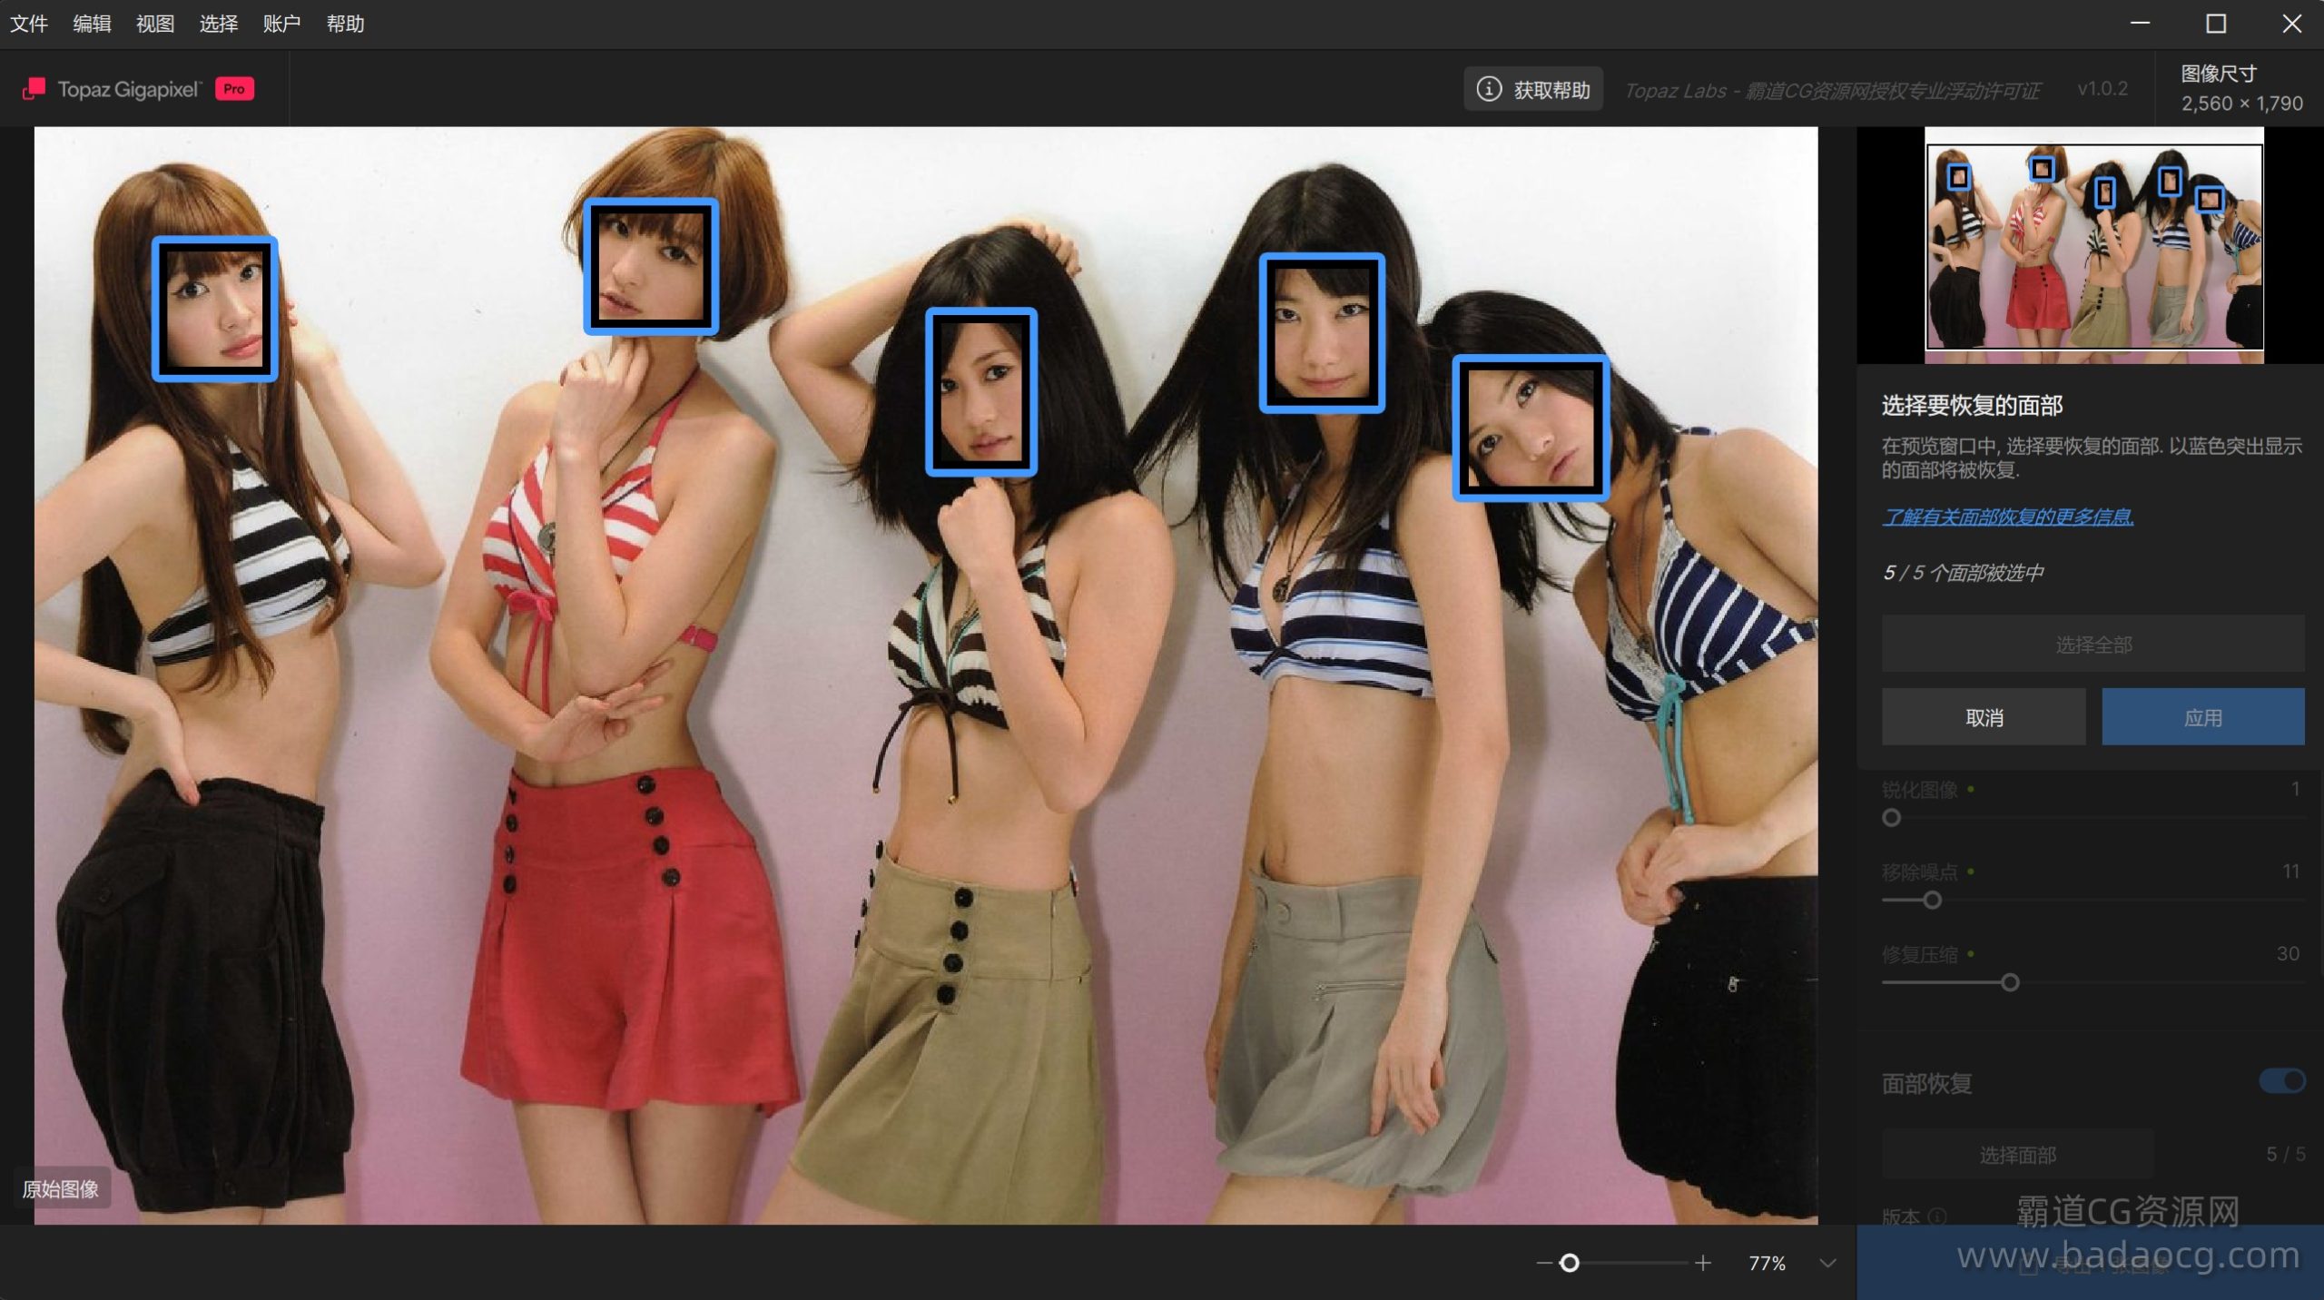This screenshot has width=2324, height=1300.
Task: Toggle off the 面部恢复 switch
Action: 2282,1081
